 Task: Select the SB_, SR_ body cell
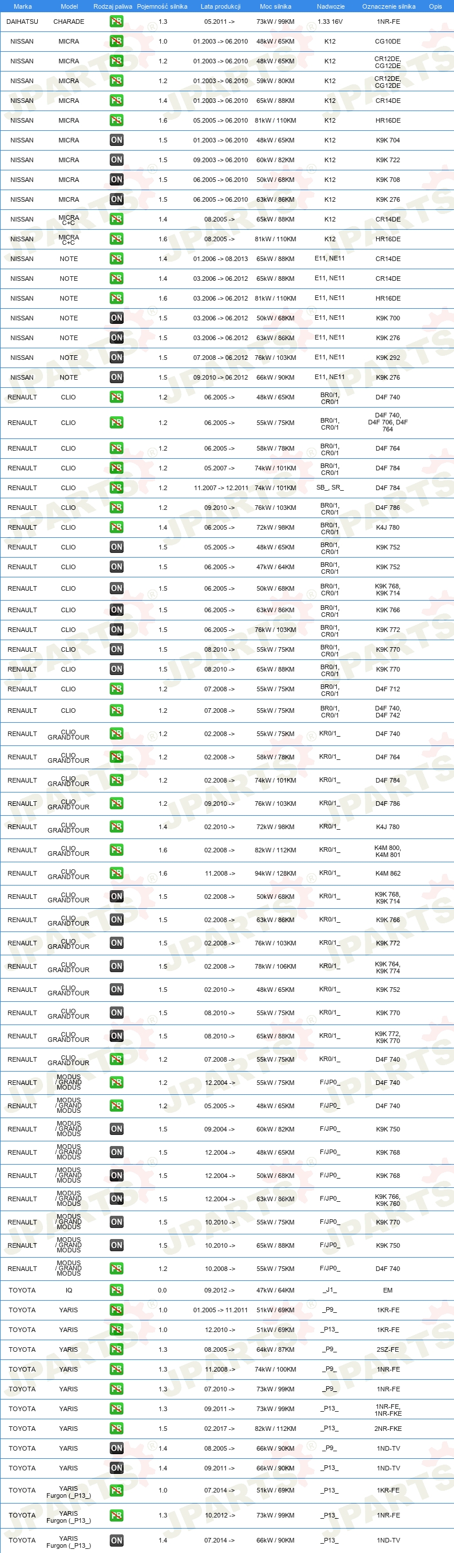pos(330,488)
